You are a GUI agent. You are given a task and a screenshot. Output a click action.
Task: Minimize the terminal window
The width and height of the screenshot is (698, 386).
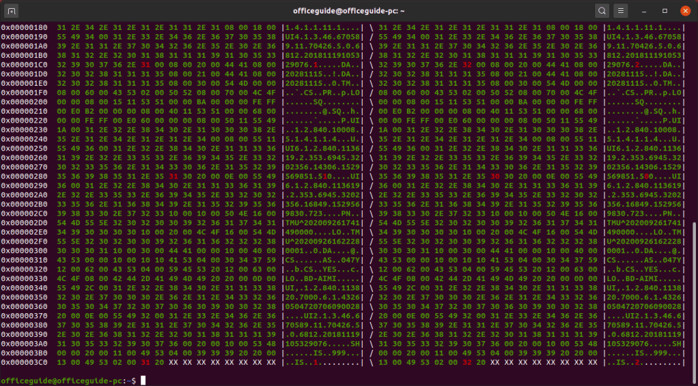tap(645, 11)
